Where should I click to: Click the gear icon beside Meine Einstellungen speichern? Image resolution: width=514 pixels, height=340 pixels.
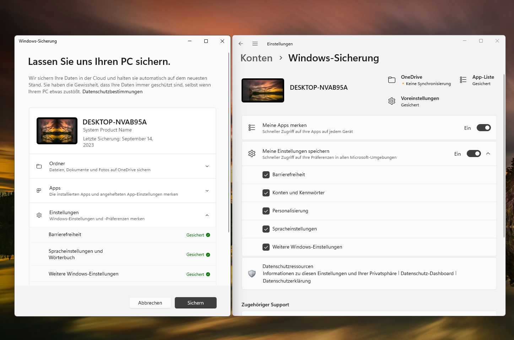click(x=252, y=154)
